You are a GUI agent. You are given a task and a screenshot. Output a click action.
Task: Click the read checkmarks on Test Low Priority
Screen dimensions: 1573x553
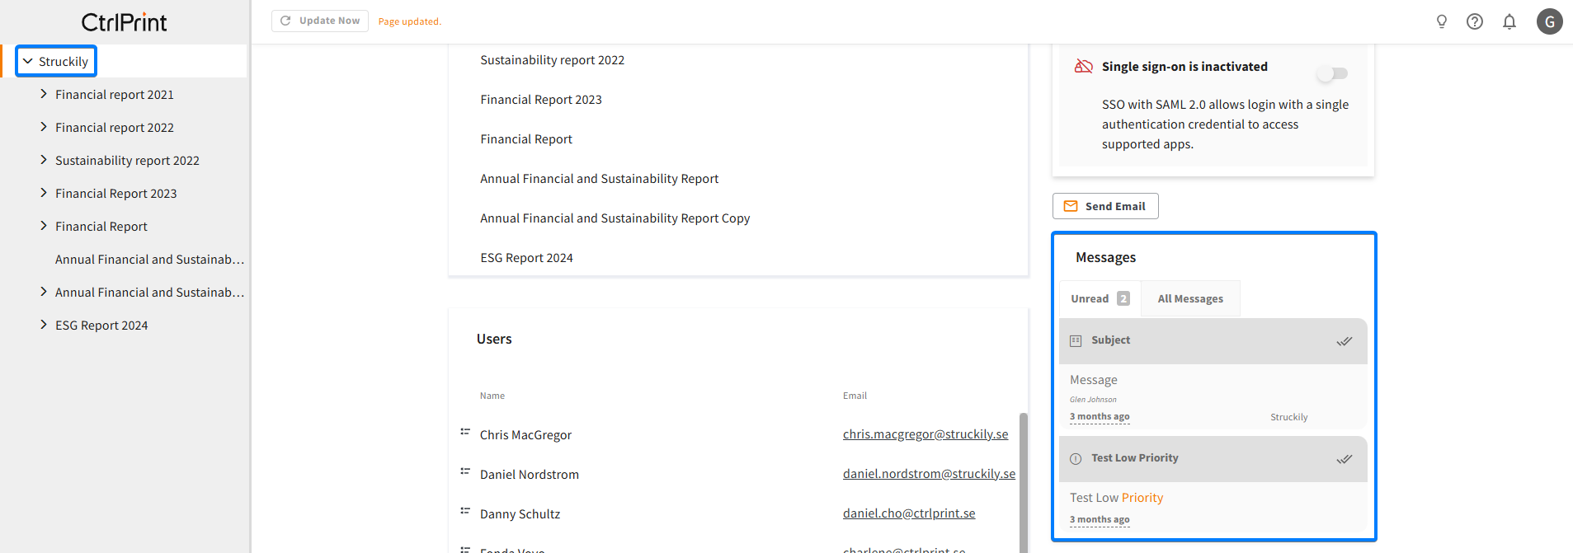[1345, 459]
